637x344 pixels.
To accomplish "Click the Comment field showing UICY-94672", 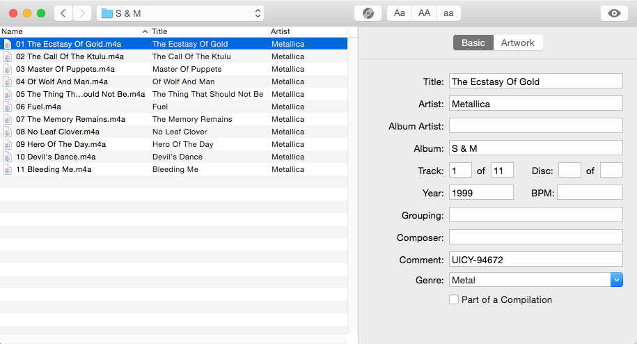I will pos(536,260).
